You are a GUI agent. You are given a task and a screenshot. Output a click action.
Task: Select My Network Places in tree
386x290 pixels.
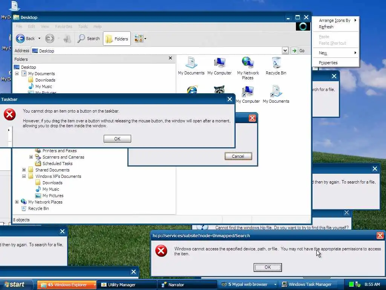pyautogui.click(x=45, y=202)
